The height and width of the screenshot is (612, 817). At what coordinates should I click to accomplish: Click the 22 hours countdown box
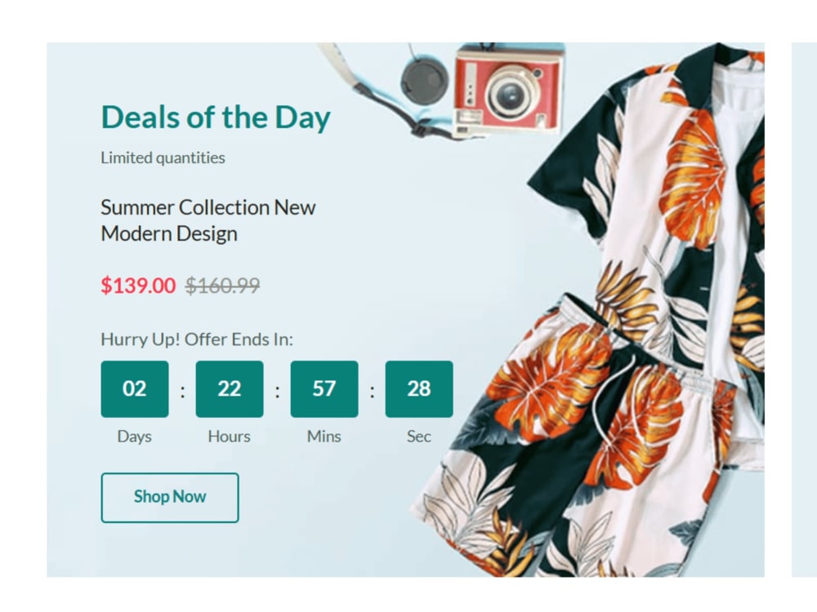click(230, 388)
